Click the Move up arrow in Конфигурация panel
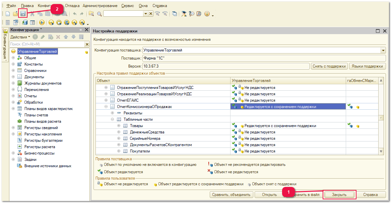Image resolution: width=392 pixels, height=204 pixels. click(x=66, y=37)
